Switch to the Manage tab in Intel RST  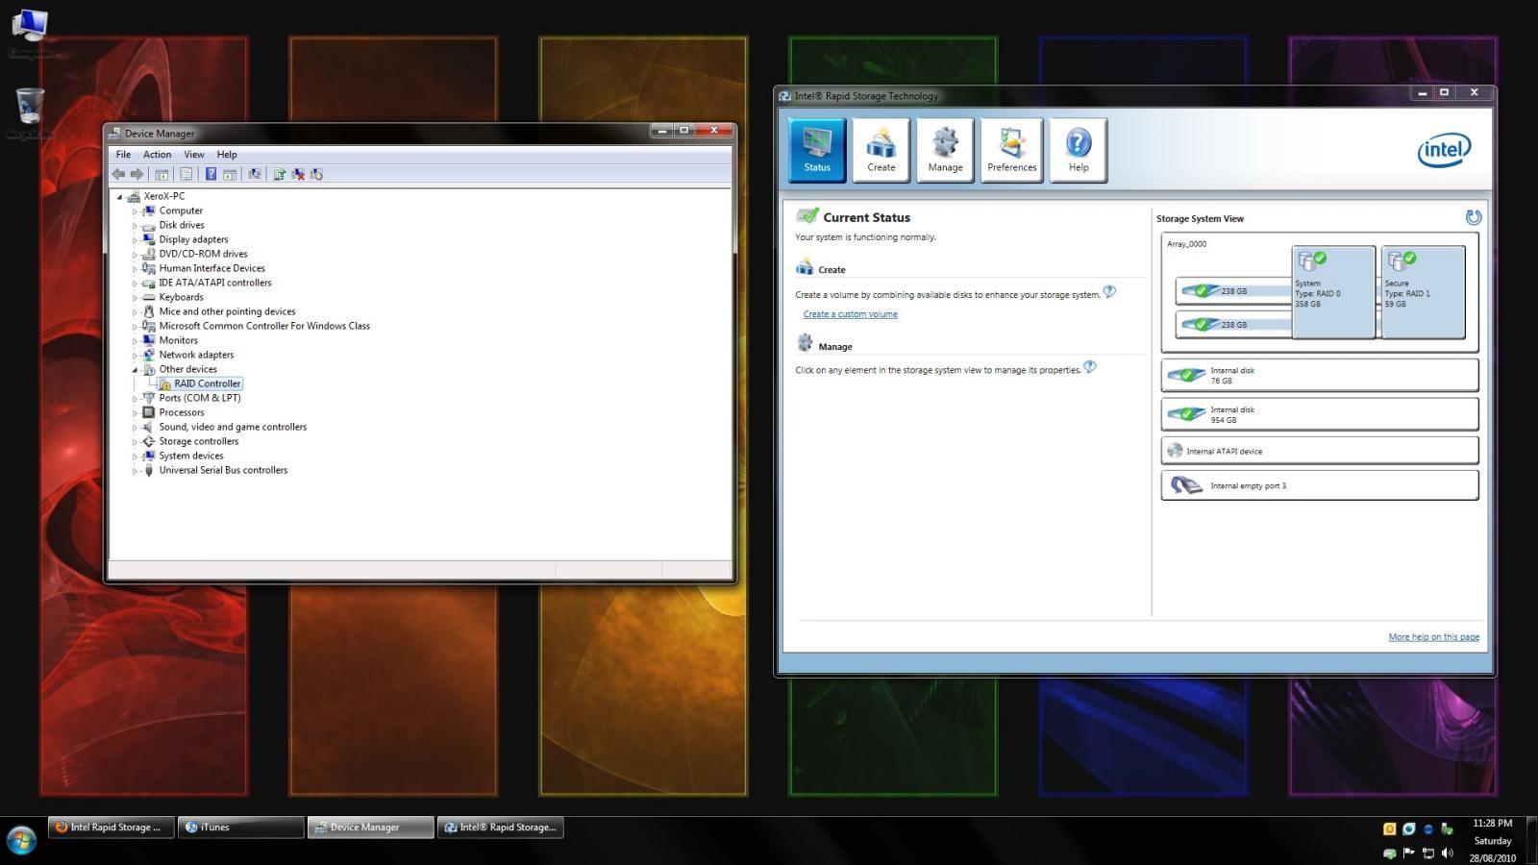point(945,150)
